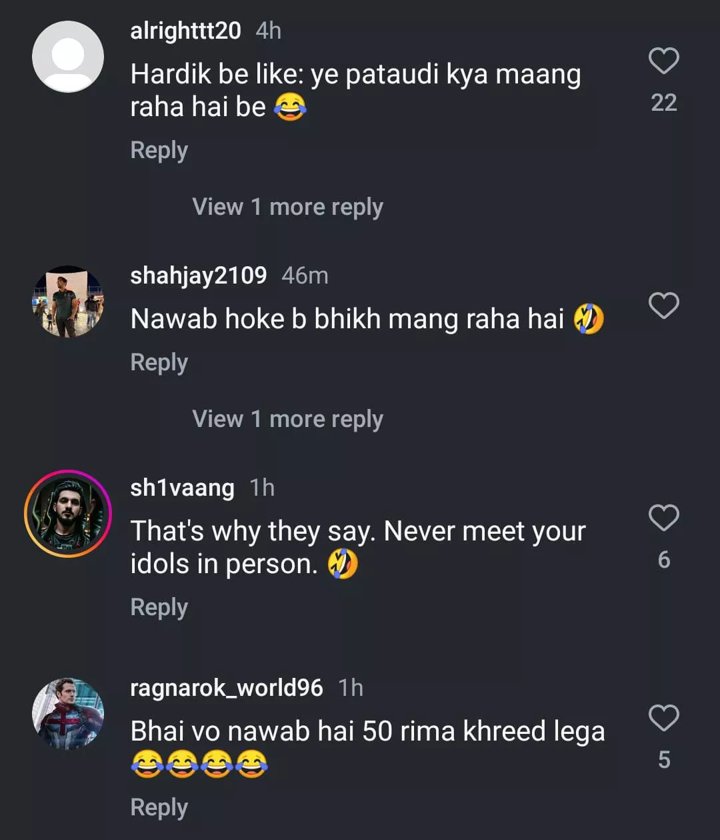The image size is (720, 840).
Task: Reply to sh1vaang's comment
Action: coord(159,607)
